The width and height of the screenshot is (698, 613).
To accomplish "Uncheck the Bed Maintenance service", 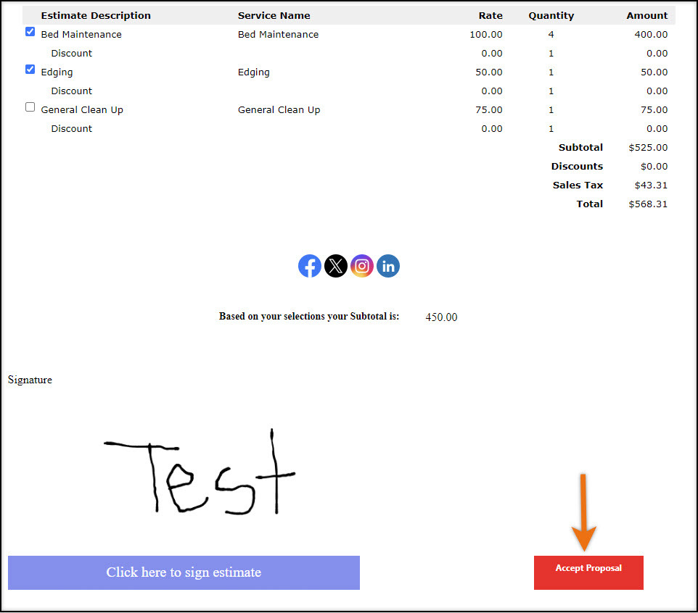I will pyautogui.click(x=30, y=31).
